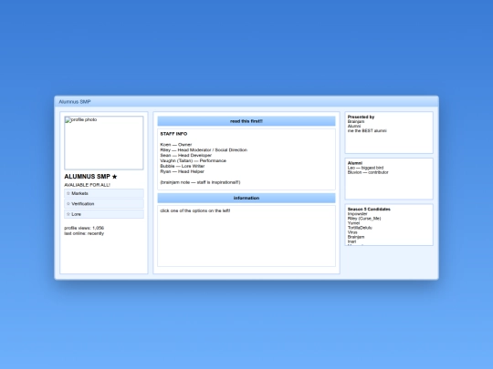Select the 'Bubble — Lore Writer' line

tap(183, 166)
